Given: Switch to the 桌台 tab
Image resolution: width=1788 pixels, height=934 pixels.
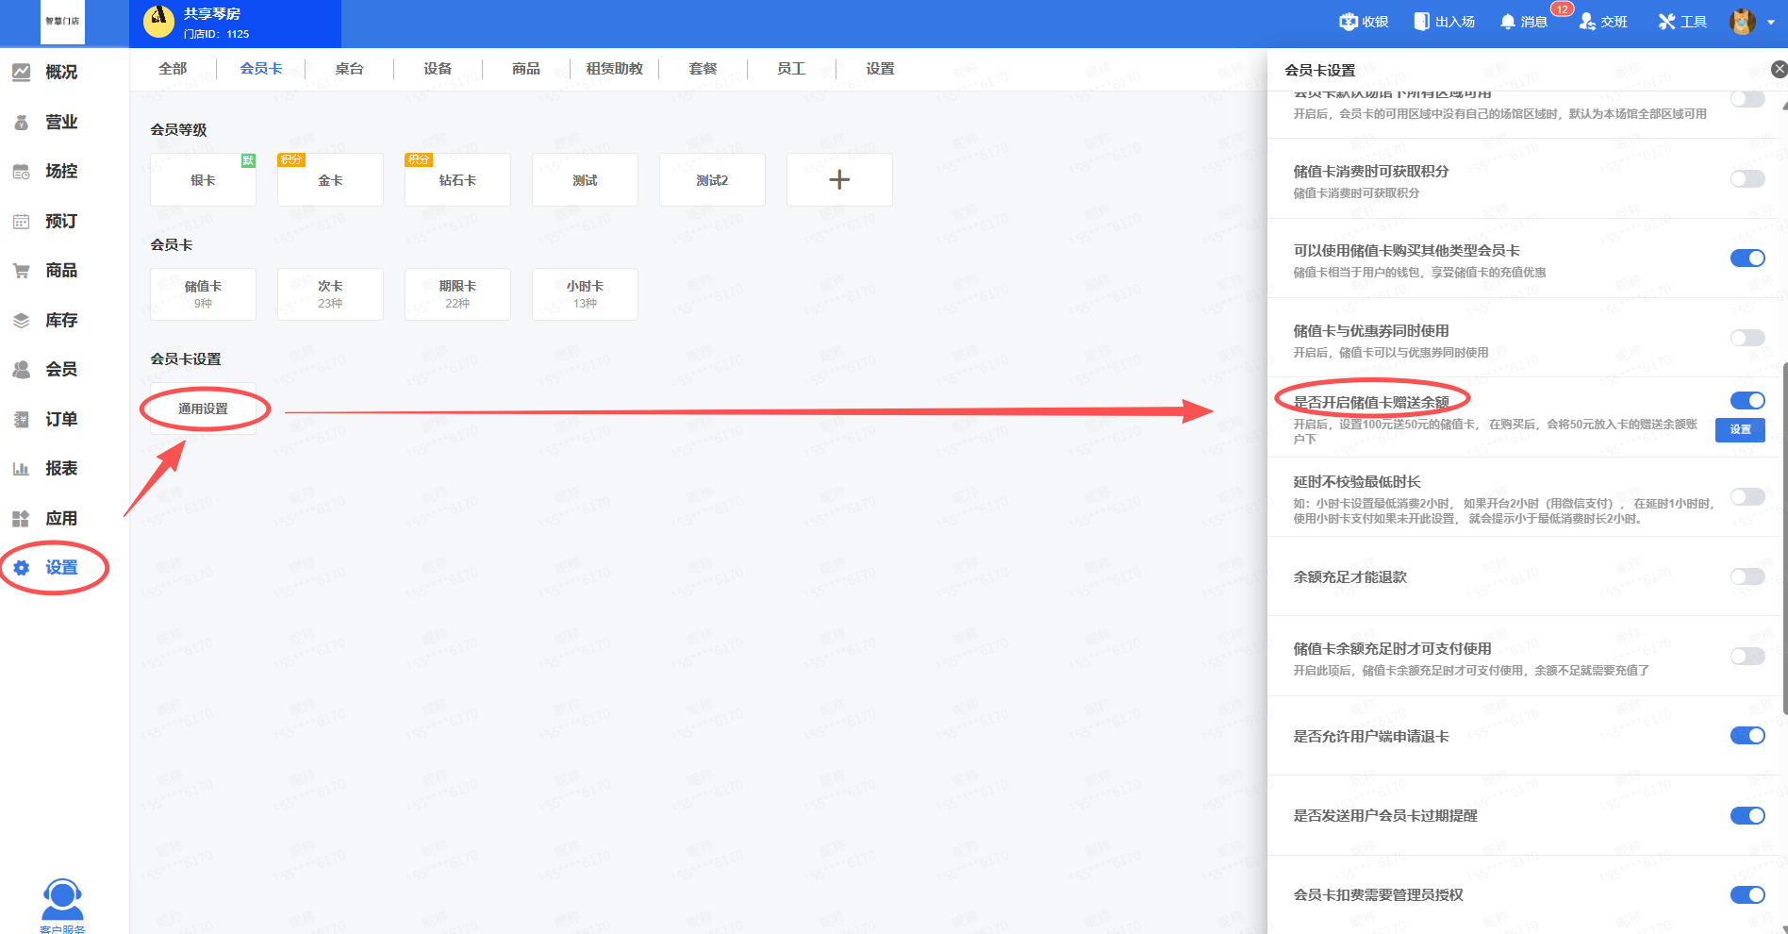Looking at the screenshot, I should click(x=349, y=69).
